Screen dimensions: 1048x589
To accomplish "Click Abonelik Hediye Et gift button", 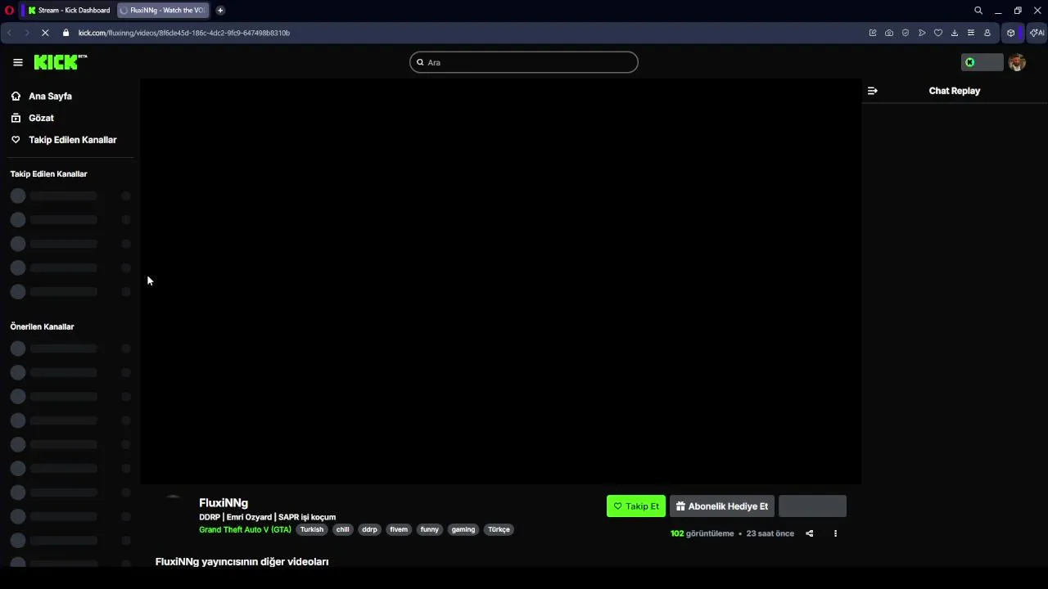I will pyautogui.click(x=721, y=506).
